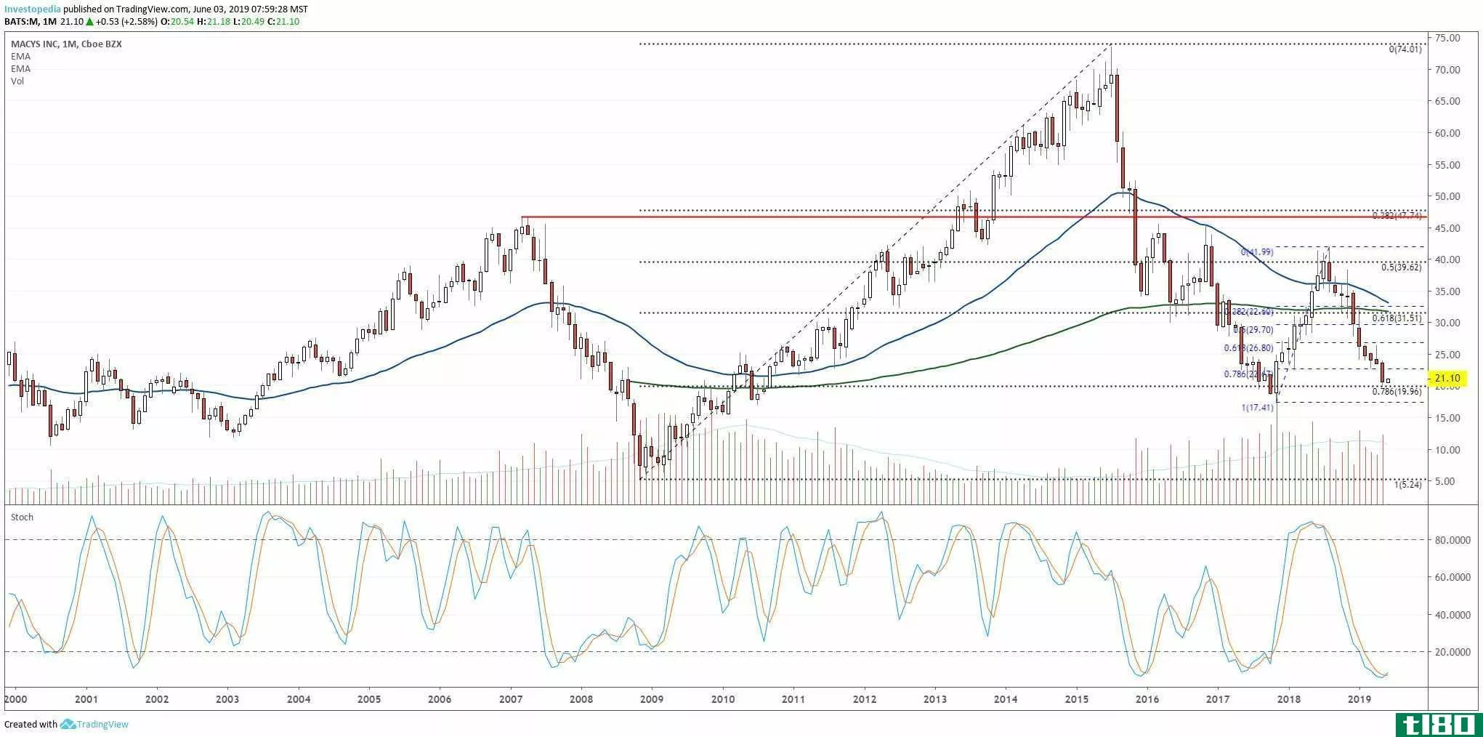Select the red horizontal resistance line
This screenshot has width=1483, height=737.
(x=974, y=217)
